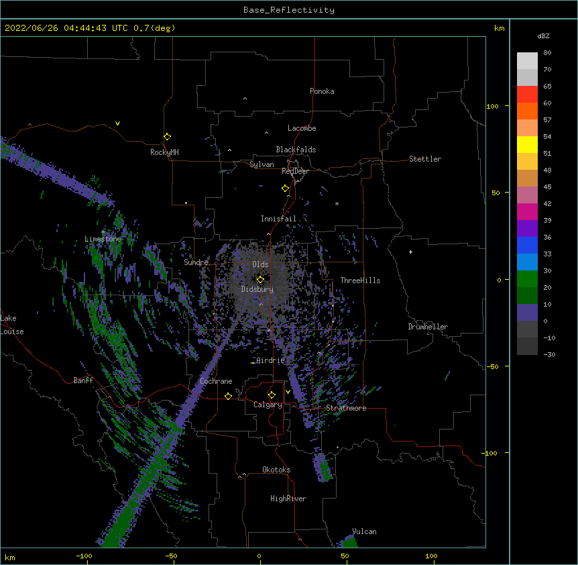Pick the dark green 10–20 dBZ legend swatch
This screenshot has width=578, height=565.
[x=527, y=296]
